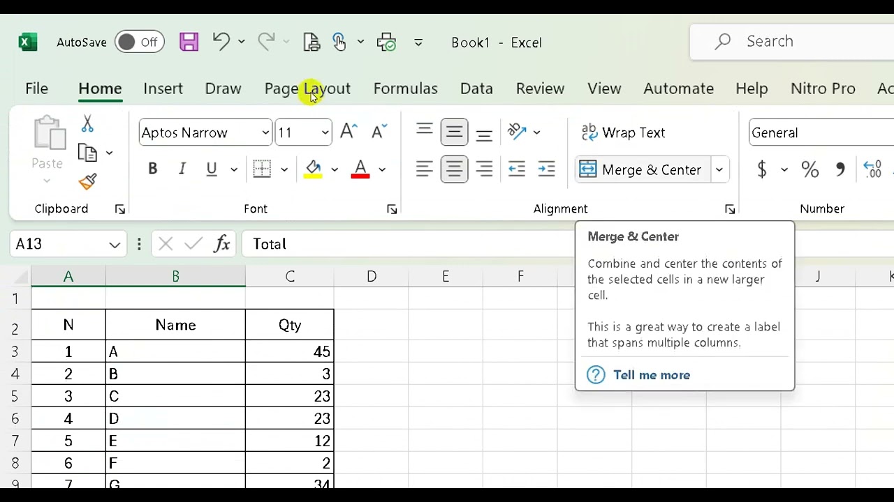894x502 pixels.
Task: Toggle Touch/Mouse mode icon
Action: click(339, 42)
